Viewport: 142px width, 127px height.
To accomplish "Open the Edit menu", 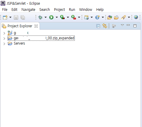I will [x=14, y=10].
